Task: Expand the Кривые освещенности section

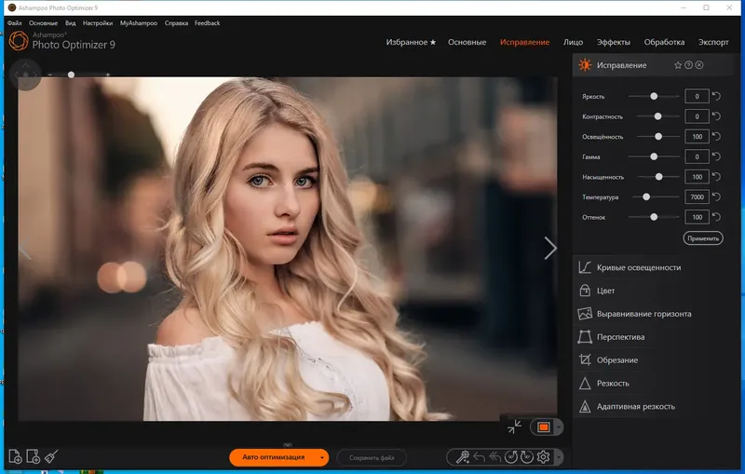Action: 638,267
